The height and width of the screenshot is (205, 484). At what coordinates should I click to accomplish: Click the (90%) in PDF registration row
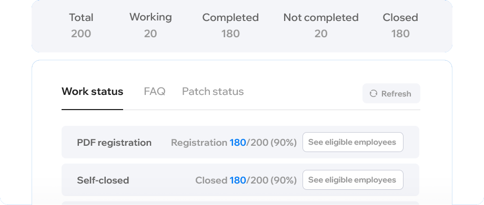pyautogui.click(x=284, y=143)
